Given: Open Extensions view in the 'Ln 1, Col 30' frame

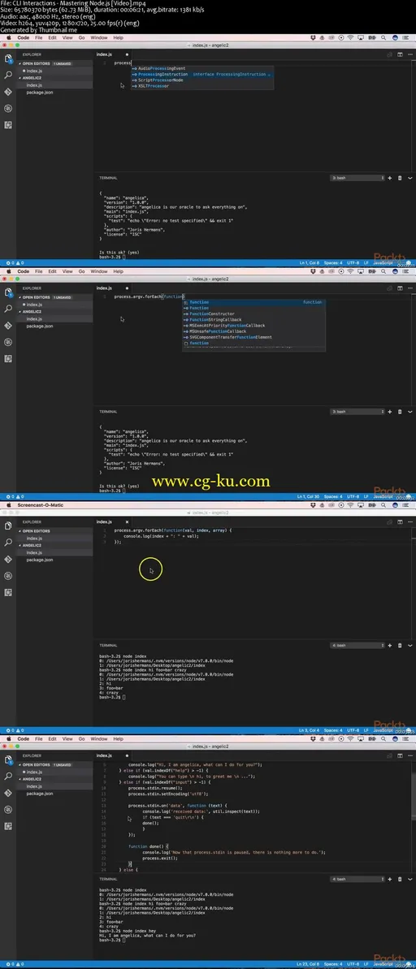Looking at the screenshot, I should [8, 358].
